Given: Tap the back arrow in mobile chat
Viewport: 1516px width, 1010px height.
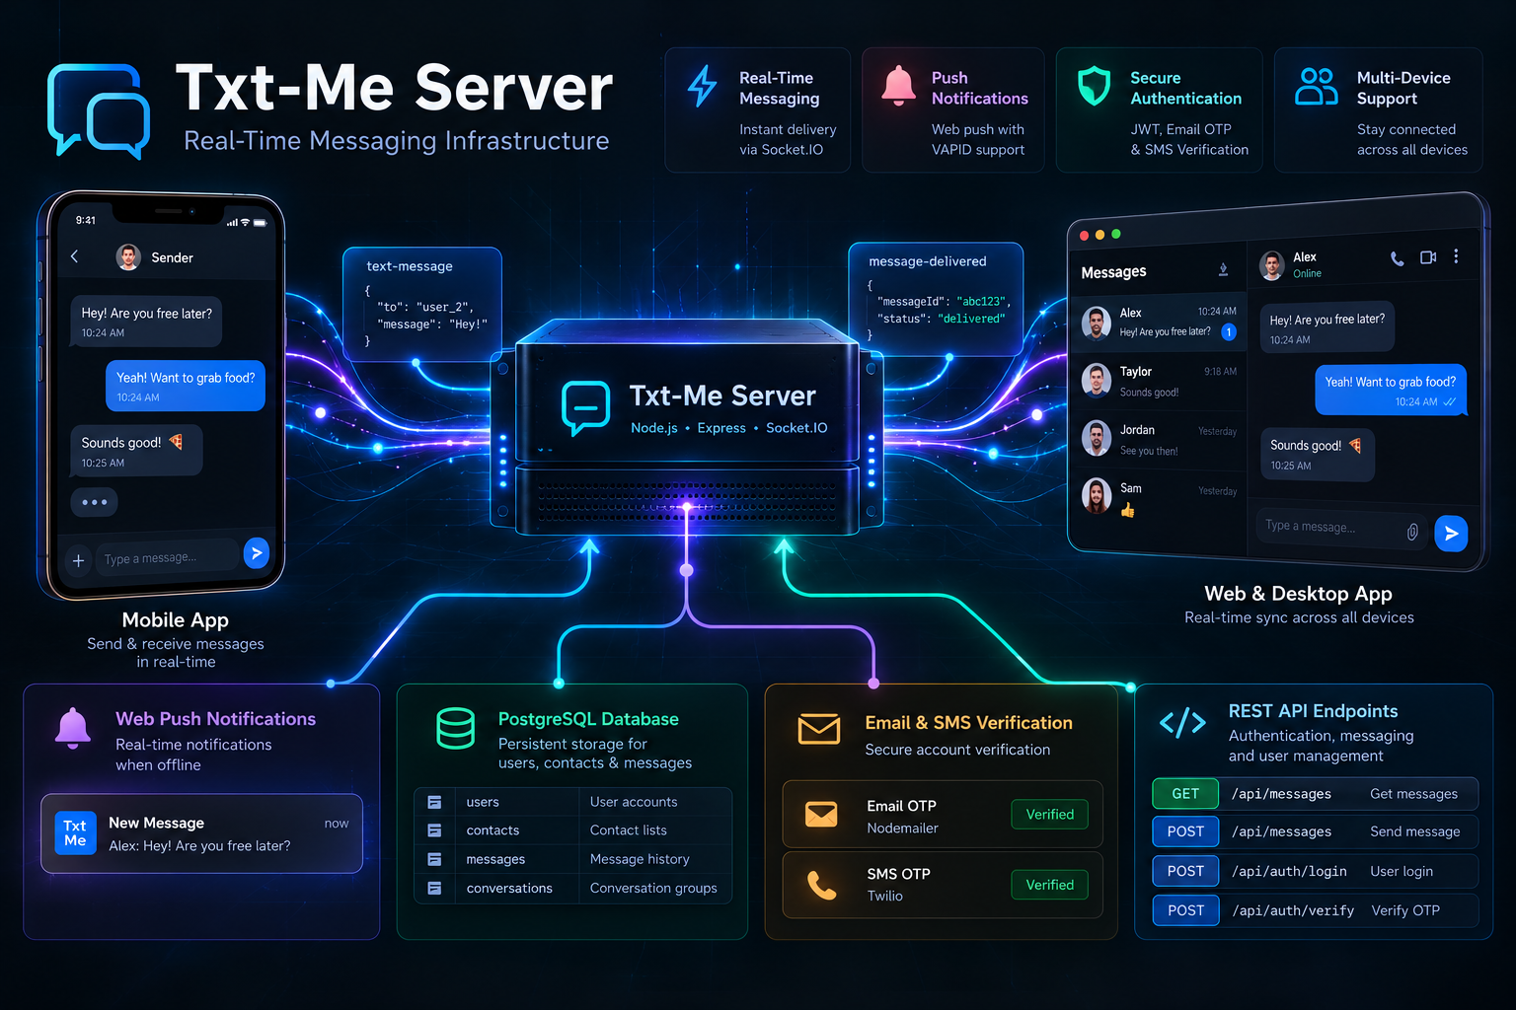Looking at the screenshot, I should coord(75,256).
